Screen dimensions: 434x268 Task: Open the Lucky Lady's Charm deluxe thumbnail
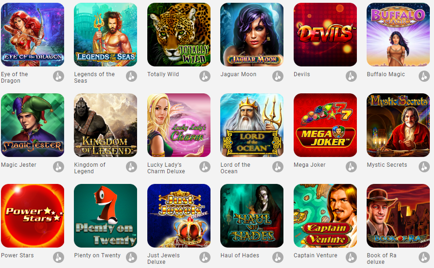(x=179, y=125)
